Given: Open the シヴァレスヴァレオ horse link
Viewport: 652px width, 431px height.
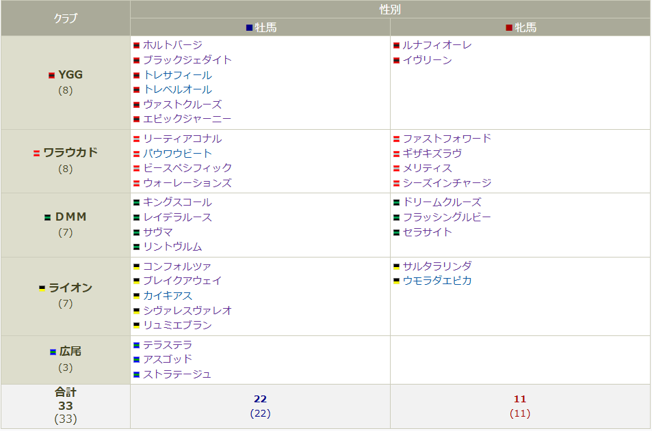Looking at the screenshot, I should coord(187,310).
